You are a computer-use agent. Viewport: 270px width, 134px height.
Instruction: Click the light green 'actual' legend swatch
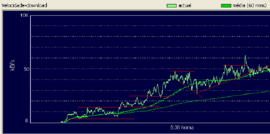pos(171,6)
